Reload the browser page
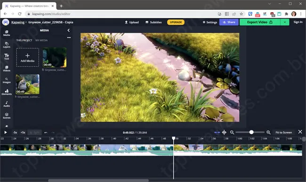The image size is (306, 182). [20, 14]
